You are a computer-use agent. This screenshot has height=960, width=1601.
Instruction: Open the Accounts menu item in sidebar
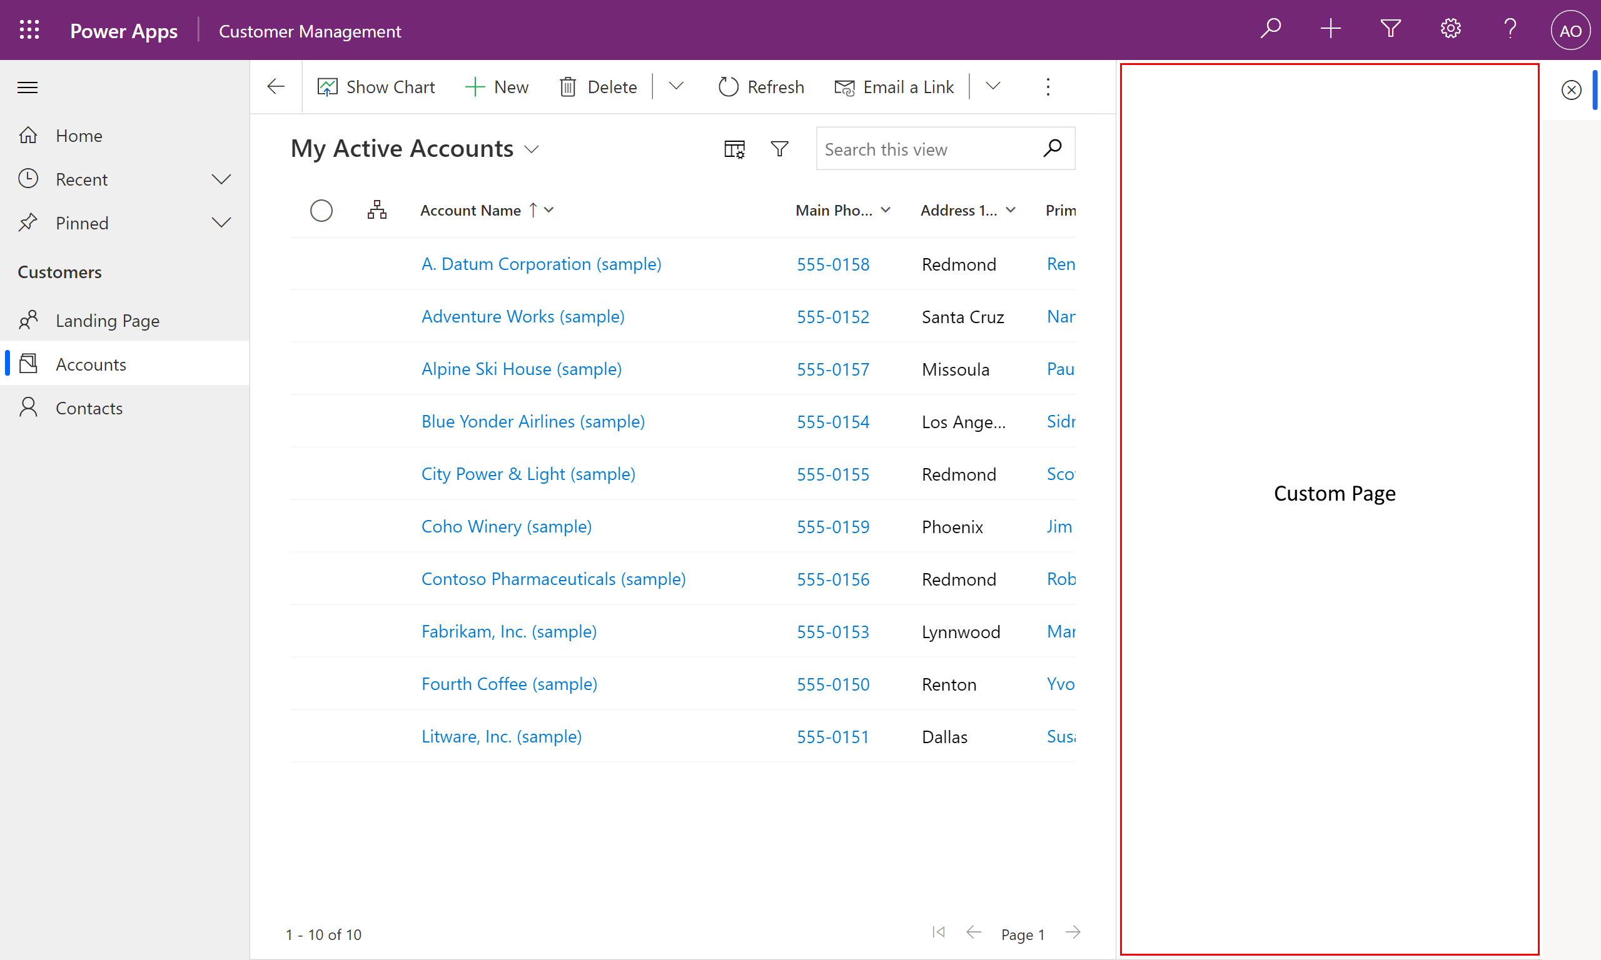(x=90, y=363)
